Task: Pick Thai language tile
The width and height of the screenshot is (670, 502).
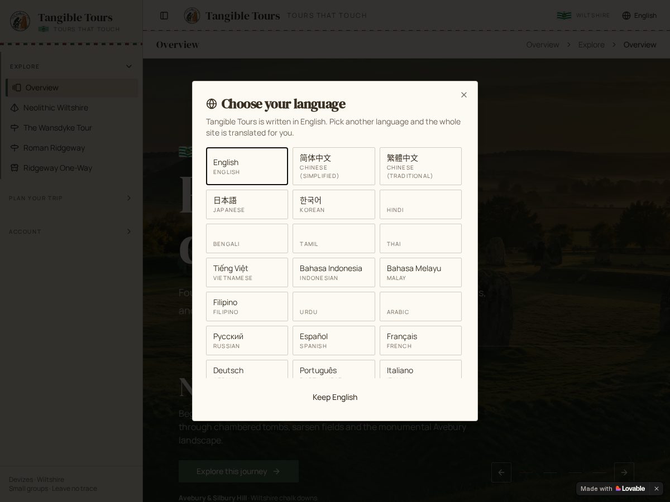Action: tap(420, 238)
